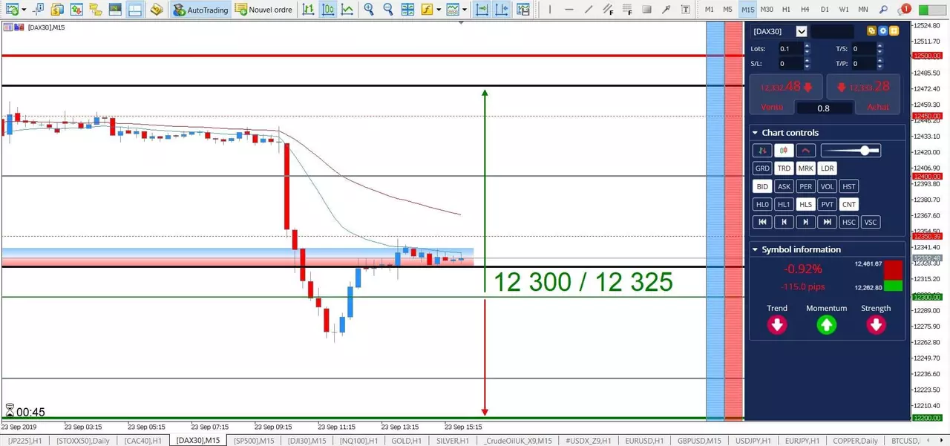Image resolution: width=950 pixels, height=446 pixels.
Task: Click the jump to chart end button
Action: (x=828, y=222)
